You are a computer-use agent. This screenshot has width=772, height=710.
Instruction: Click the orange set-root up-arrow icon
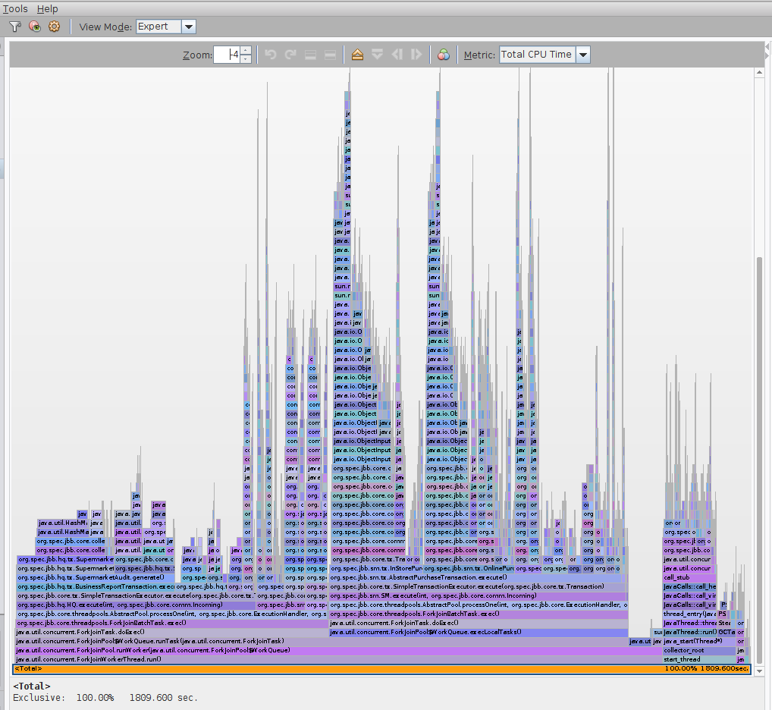point(356,54)
